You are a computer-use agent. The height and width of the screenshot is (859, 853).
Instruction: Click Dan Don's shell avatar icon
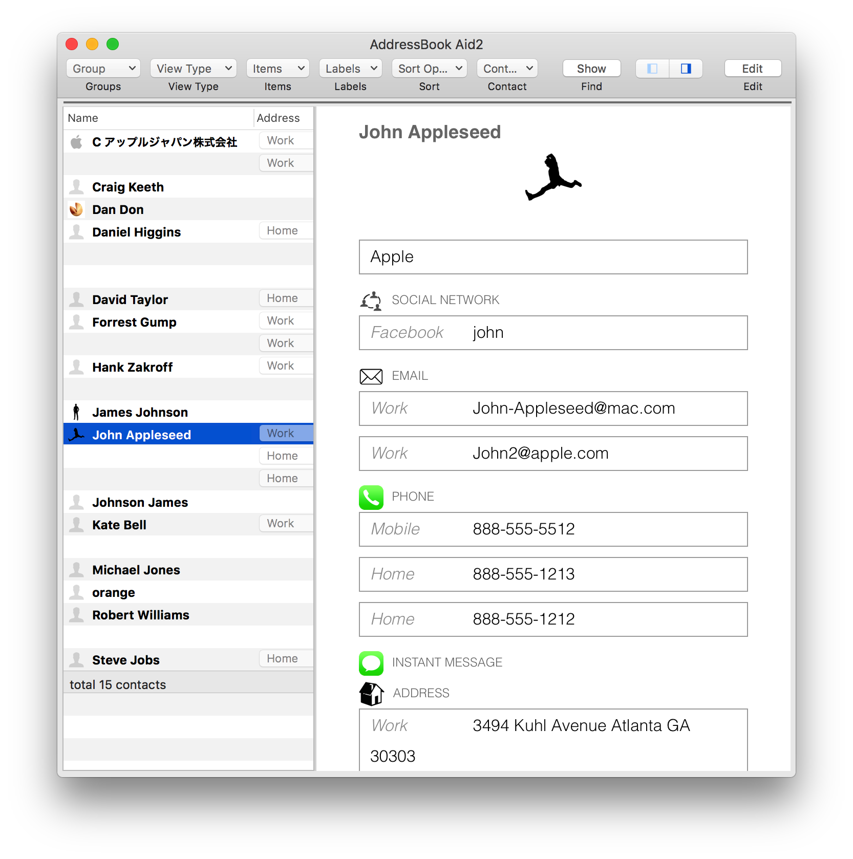pos(76,209)
